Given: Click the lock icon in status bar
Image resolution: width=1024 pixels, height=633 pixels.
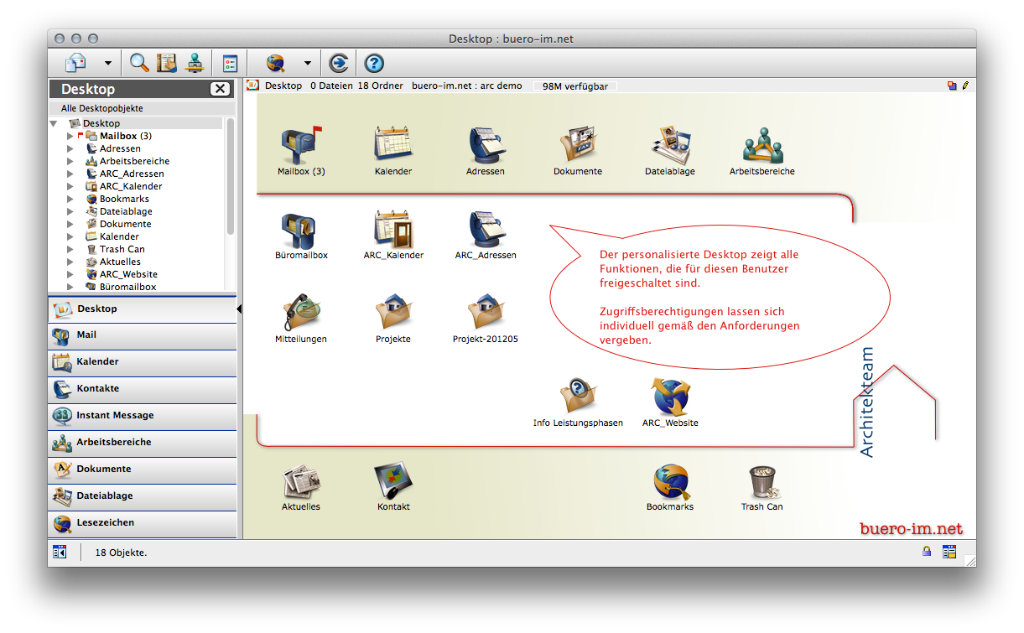Looking at the screenshot, I should tap(927, 552).
